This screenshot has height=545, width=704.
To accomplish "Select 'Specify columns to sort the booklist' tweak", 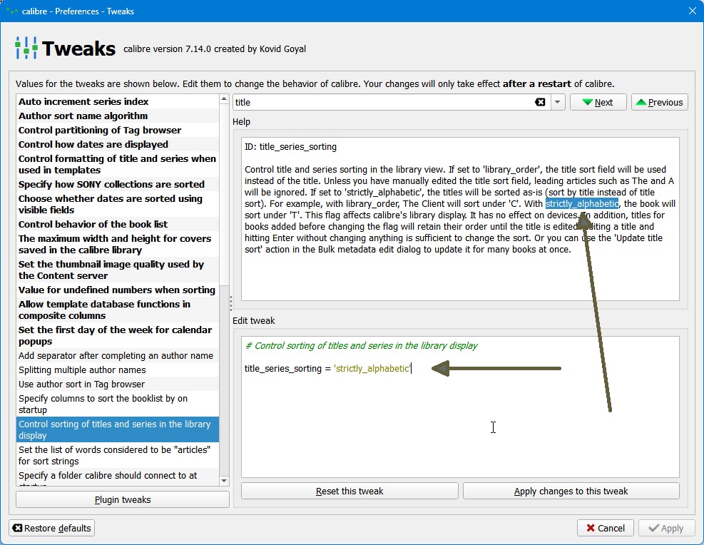I will click(117, 404).
